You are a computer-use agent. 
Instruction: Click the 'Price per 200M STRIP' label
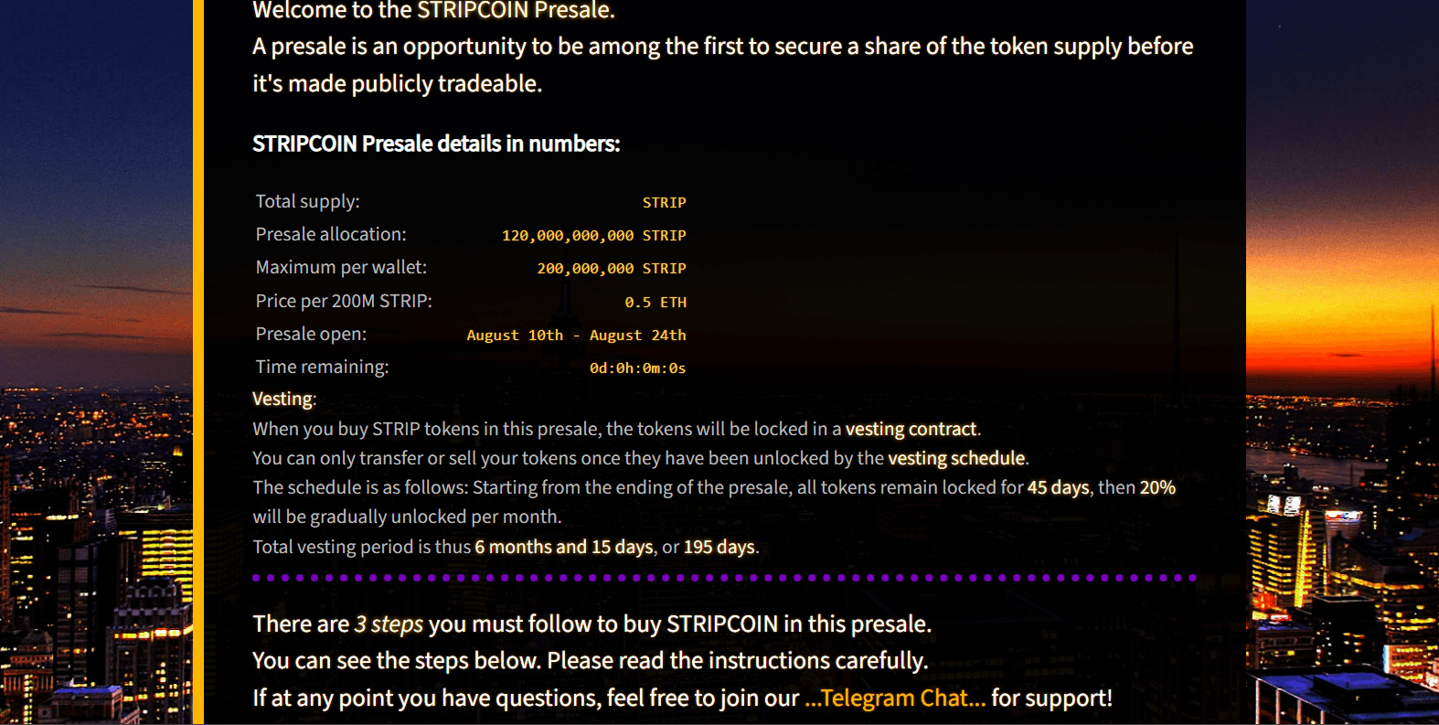click(x=344, y=301)
